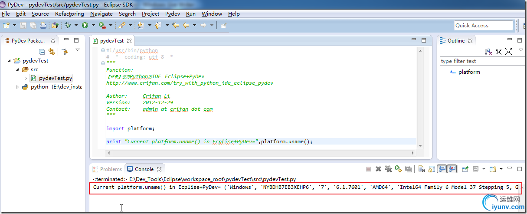
Task: Click the import platform line in editor
Action: [x=130, y=128]
